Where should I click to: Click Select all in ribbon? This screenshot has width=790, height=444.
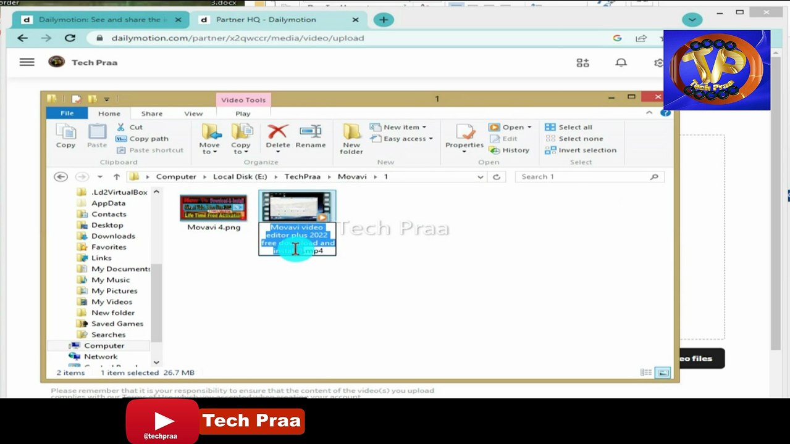(569, 127)
